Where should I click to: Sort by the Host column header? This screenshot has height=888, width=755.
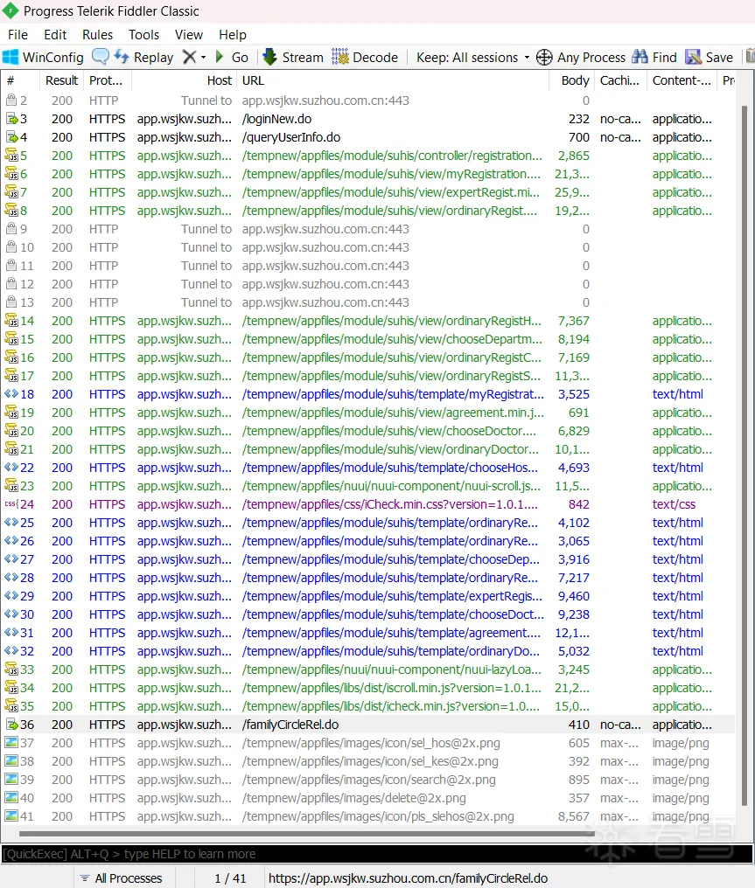tap(185, 80)
